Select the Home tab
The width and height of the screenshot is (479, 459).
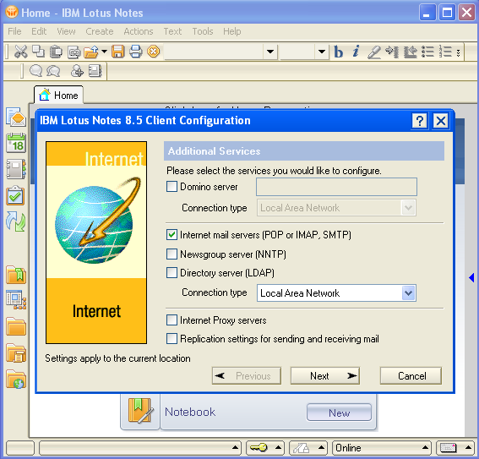[x=58, y=95]
